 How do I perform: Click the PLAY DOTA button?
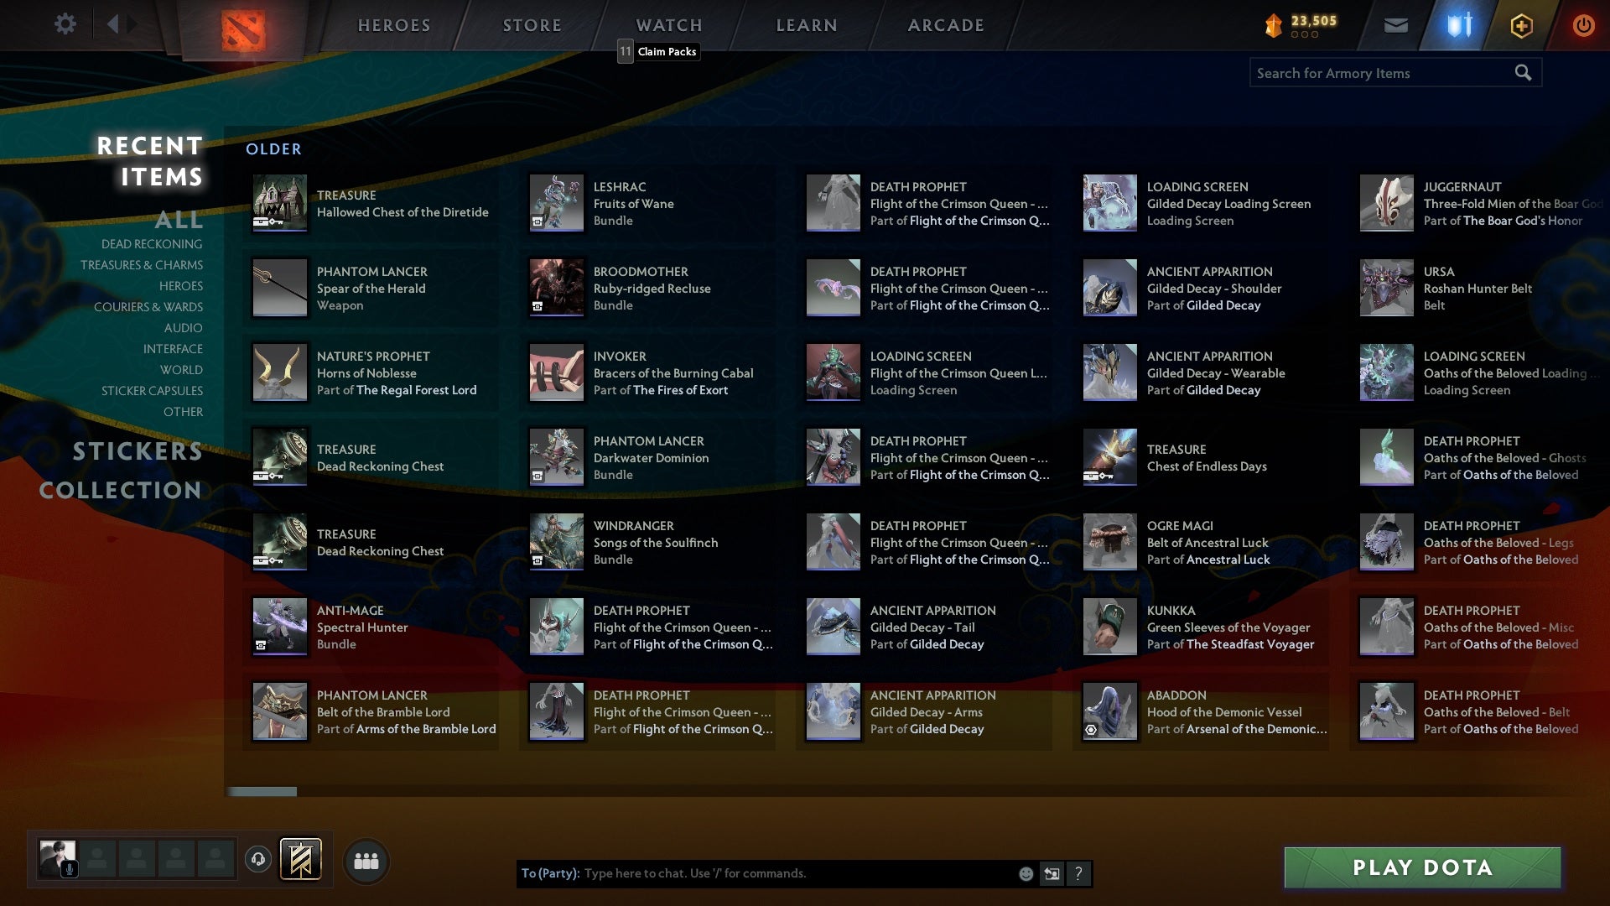[x=1420, y=867]
